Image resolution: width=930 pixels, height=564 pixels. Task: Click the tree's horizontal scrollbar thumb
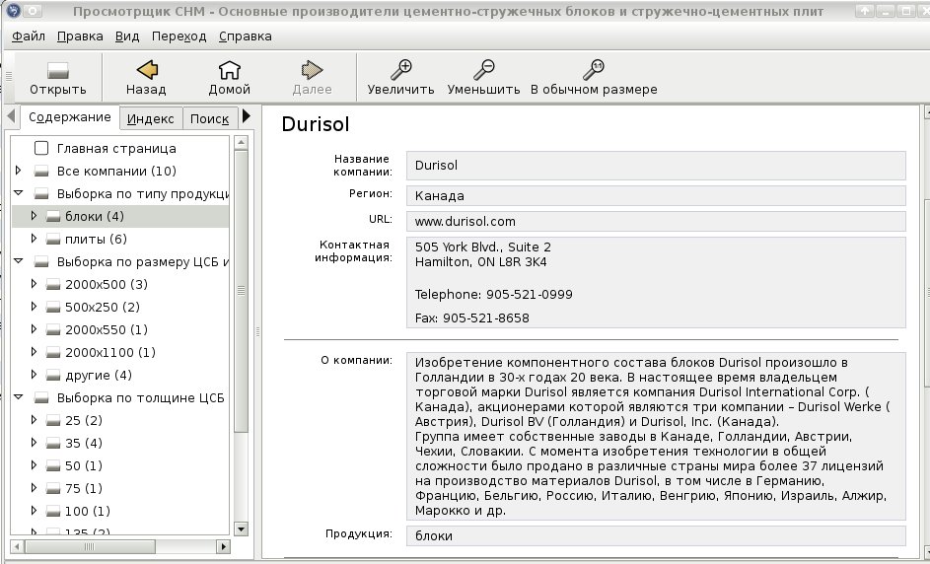(90, 546)
